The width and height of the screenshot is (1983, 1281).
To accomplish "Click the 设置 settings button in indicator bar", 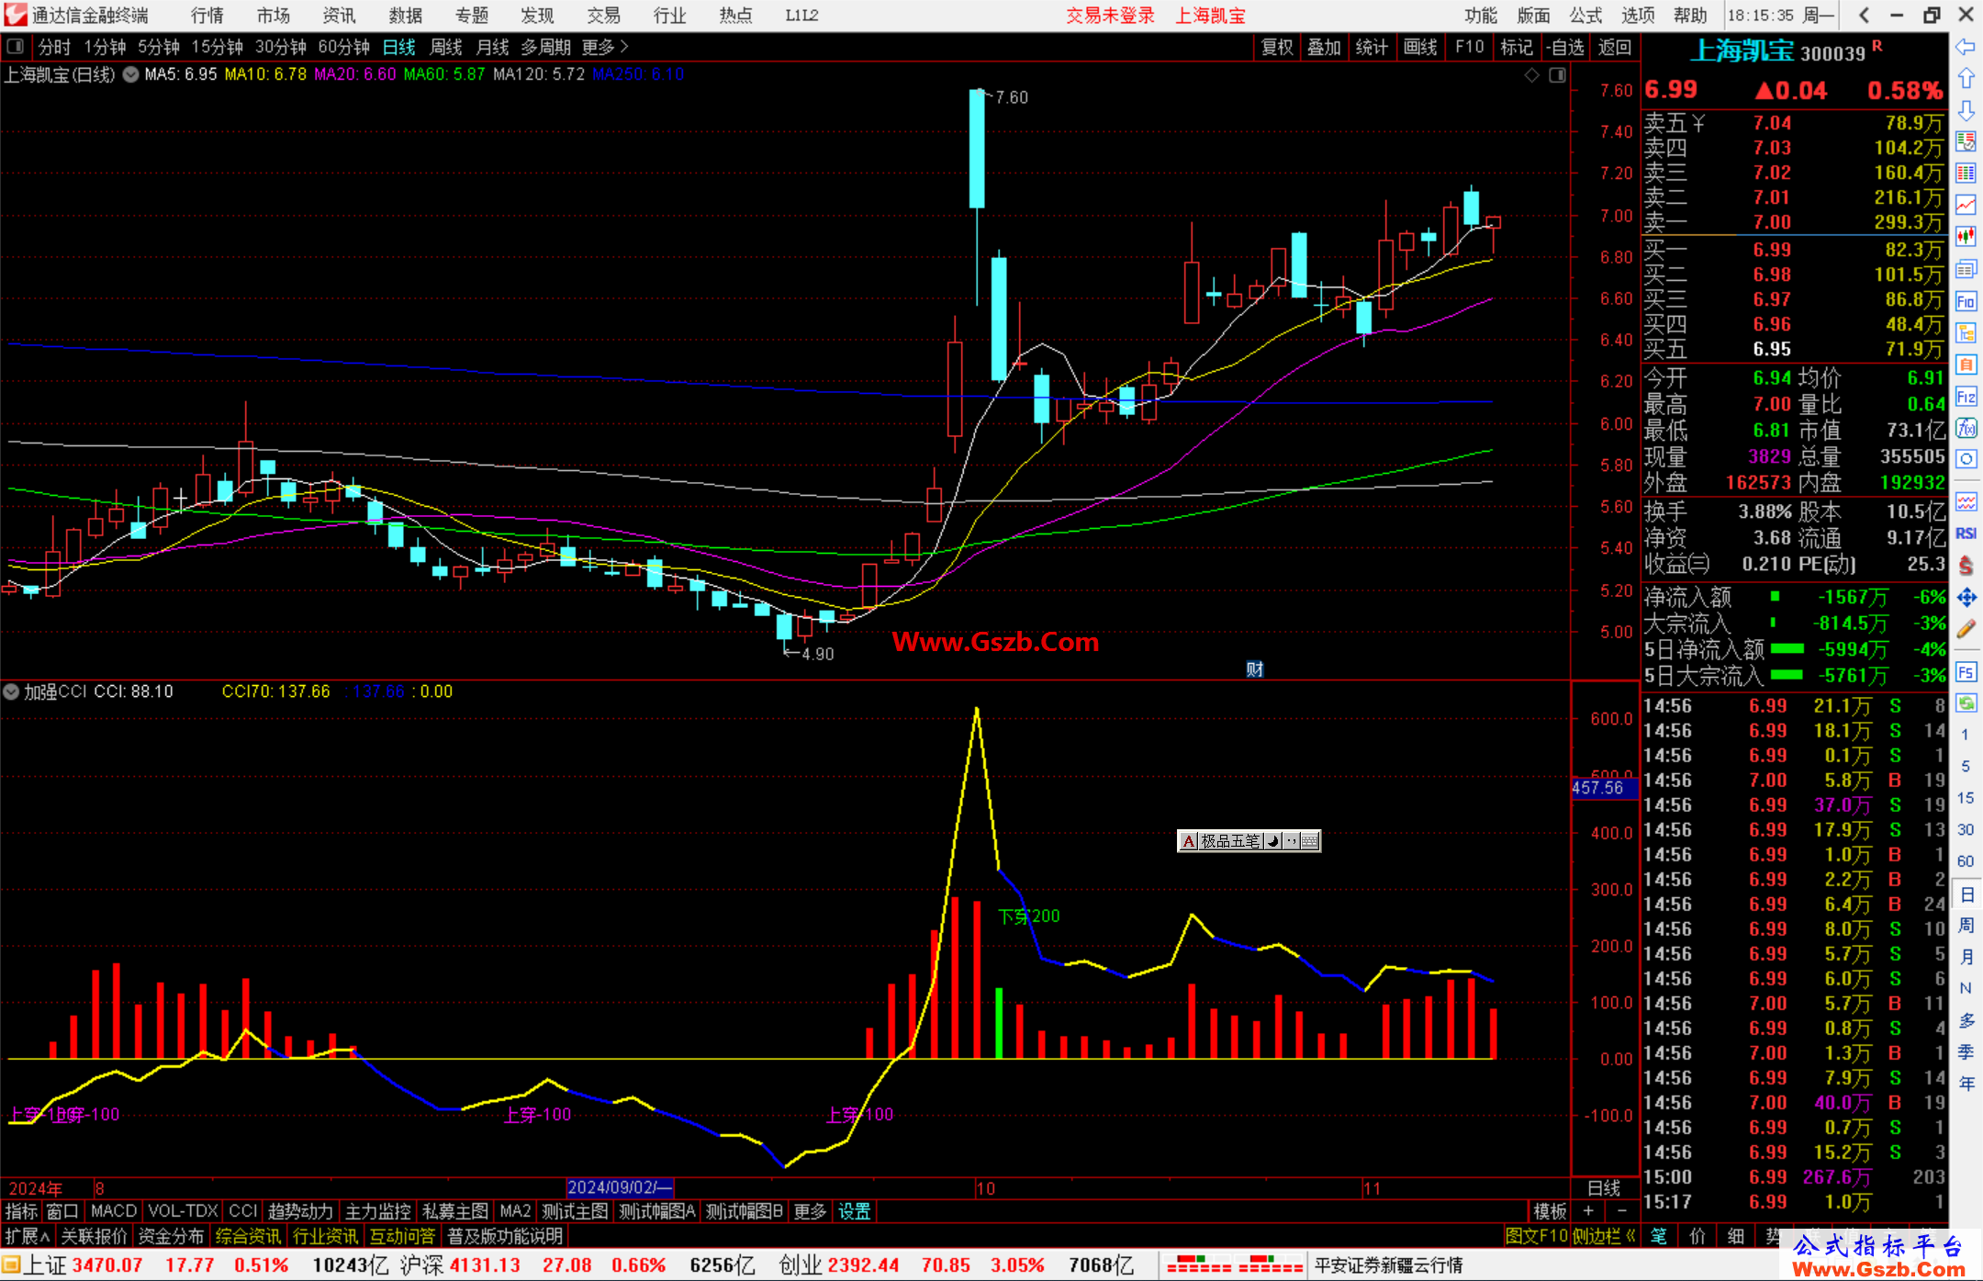I will pos(854,1211).
